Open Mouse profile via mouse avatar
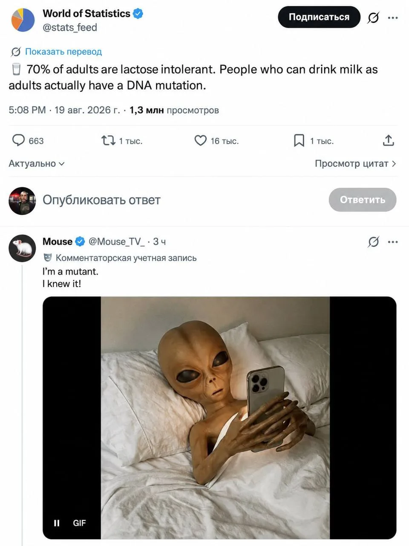 [22, 248]
